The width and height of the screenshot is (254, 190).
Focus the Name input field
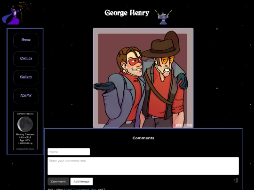click(69, 152)
